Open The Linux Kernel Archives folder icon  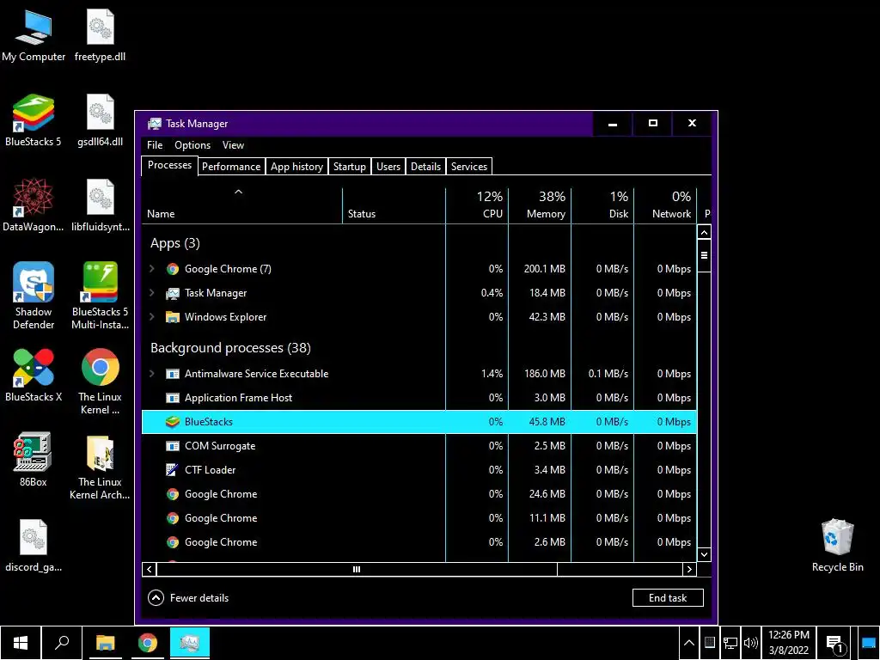click(x=100, y=467)
